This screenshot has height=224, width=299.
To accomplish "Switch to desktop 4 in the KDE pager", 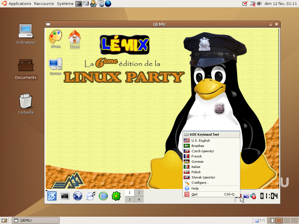I will pyautogui.click(x=139, y=199).
